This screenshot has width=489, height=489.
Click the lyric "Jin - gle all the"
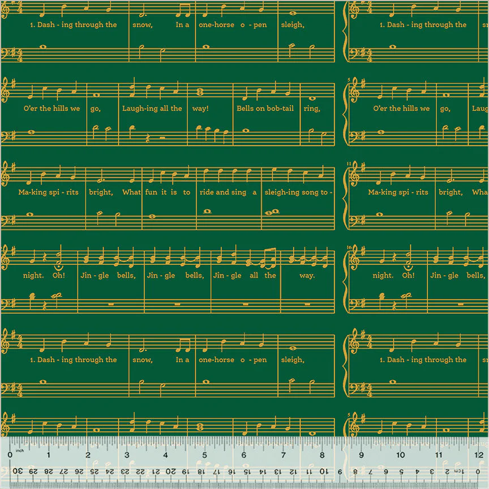(244, 276)
